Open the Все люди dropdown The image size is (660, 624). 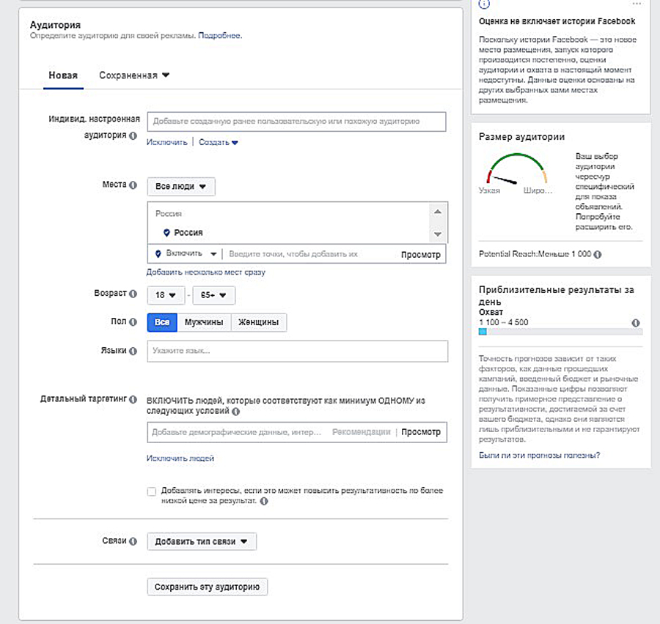click(x=180, y=187)
